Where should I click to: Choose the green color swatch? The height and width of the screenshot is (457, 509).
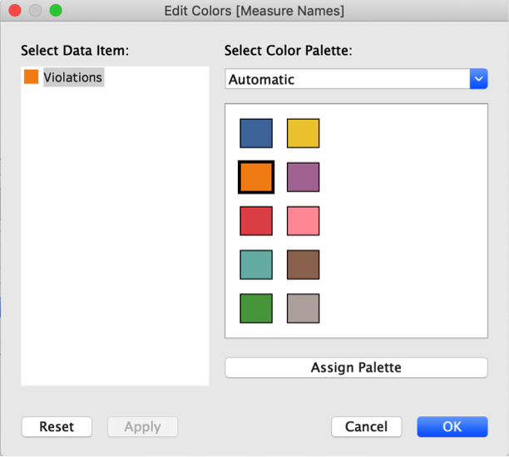click(255, 308)
